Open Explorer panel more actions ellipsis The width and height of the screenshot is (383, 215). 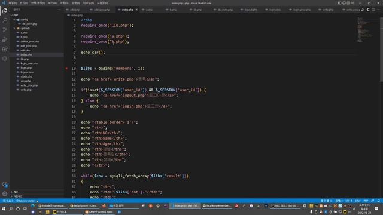pos(59,10)
